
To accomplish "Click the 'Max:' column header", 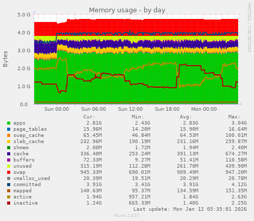I will click(x=235, y=117).
